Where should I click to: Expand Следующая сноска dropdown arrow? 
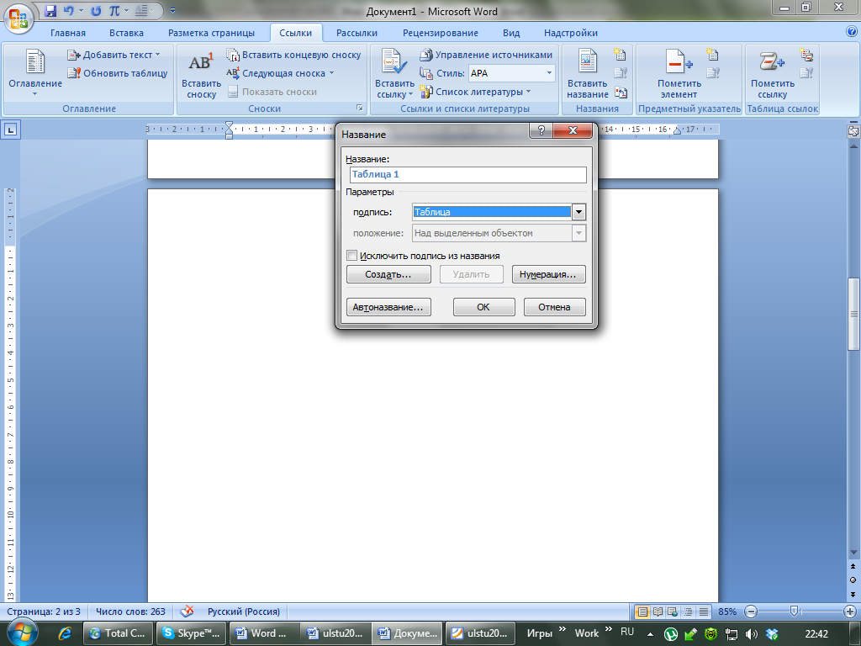click(x=331, y=73)
